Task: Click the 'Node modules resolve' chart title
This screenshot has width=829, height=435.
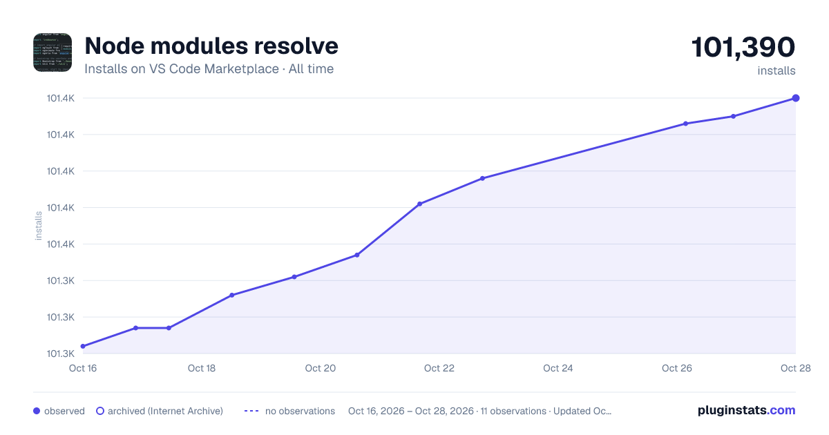Action: (x=211, y=46)
